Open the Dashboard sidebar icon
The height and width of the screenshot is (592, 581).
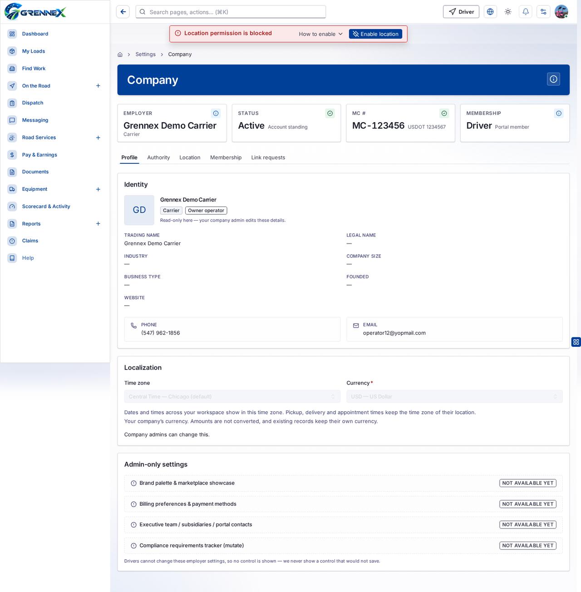(x=12, y=34)
